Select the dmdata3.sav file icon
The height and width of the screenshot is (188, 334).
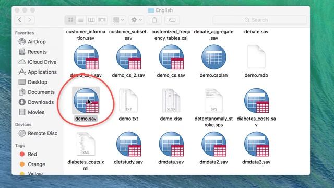click(256, 144)
